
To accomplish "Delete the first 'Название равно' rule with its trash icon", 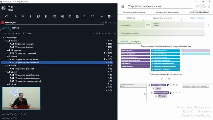I will (x=149, y=85).
